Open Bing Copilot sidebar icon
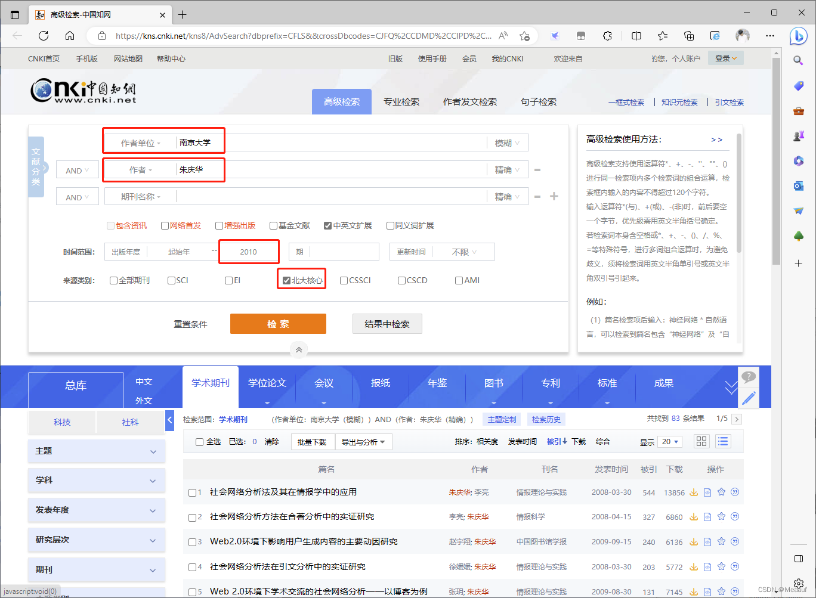The image size is (816, 598). click(x=798, y=36)
